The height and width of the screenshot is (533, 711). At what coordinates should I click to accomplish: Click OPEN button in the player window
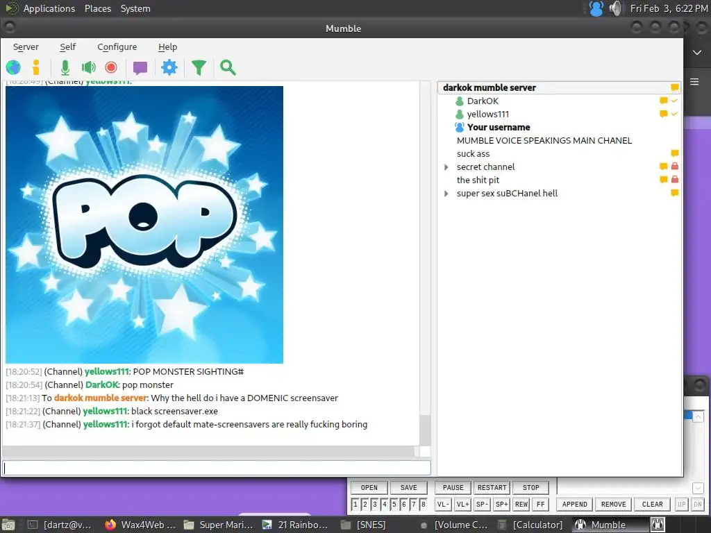tap(369, 488)
